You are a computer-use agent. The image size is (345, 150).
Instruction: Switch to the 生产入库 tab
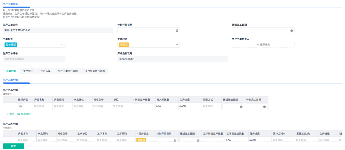[x=45, y=71]
